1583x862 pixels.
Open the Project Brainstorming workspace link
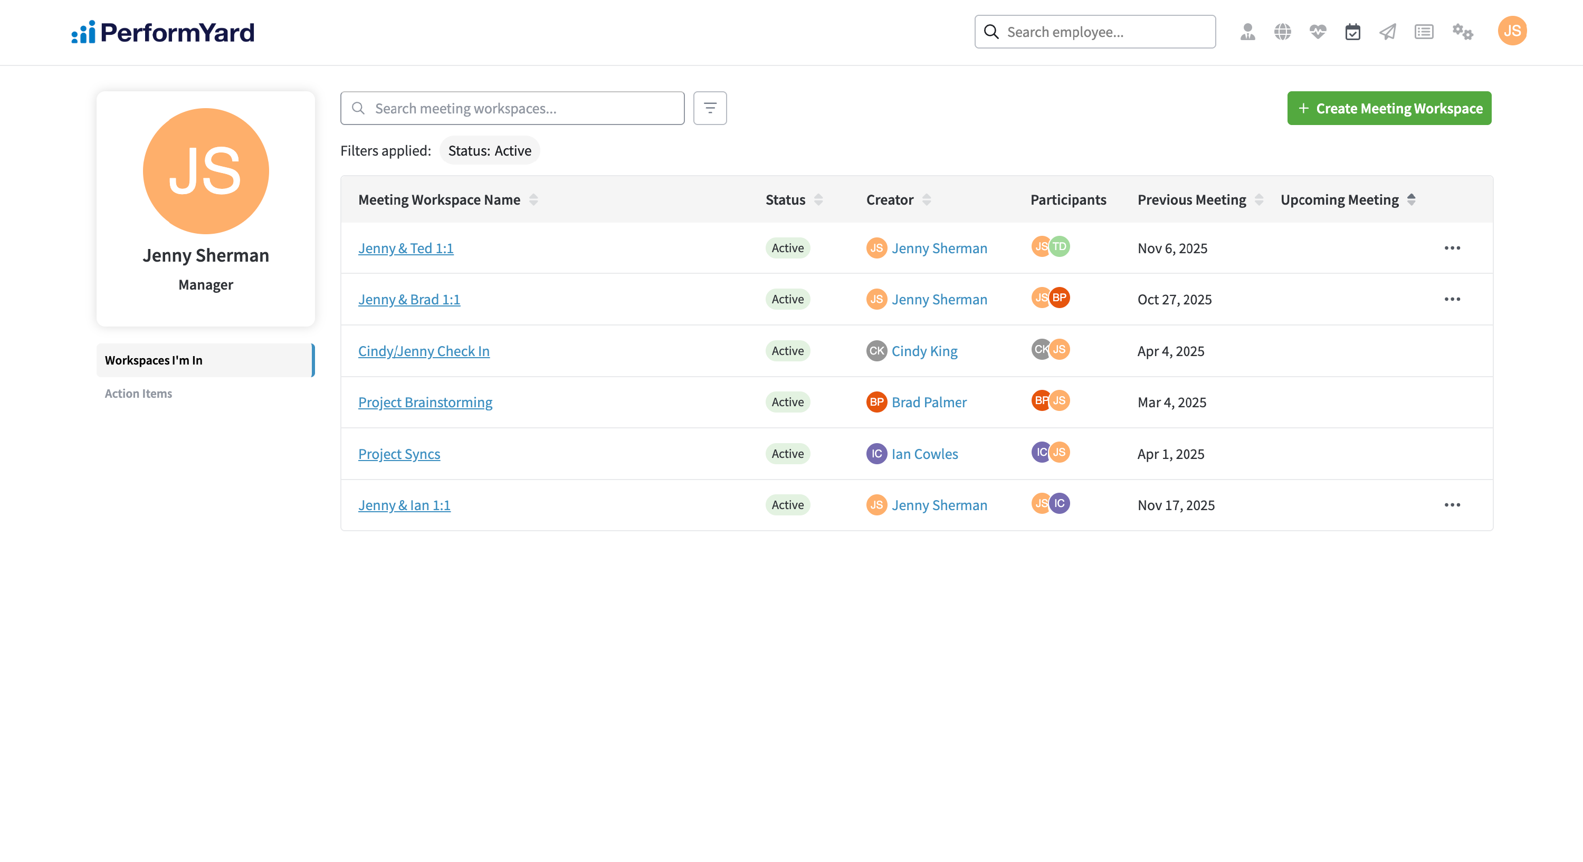pyautogui.click(x=425, y=402)
